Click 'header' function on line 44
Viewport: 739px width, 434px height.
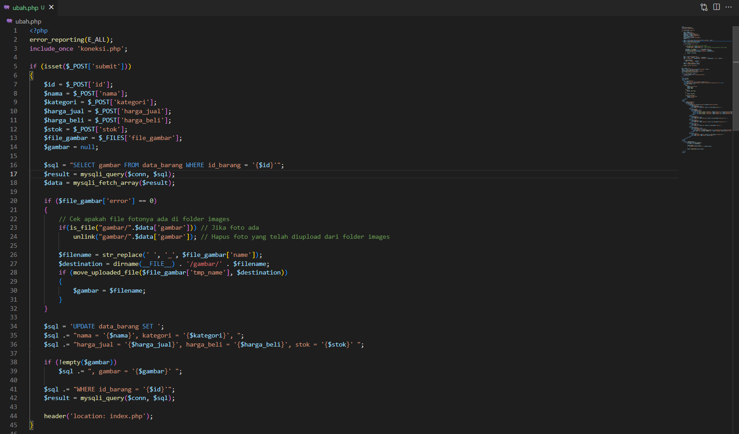[x=55, y=416]
